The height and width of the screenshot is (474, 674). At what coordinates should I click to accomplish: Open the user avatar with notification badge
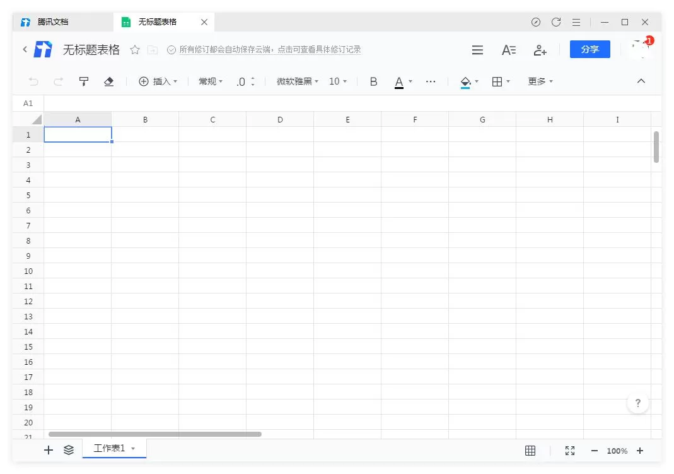(641, 48)
